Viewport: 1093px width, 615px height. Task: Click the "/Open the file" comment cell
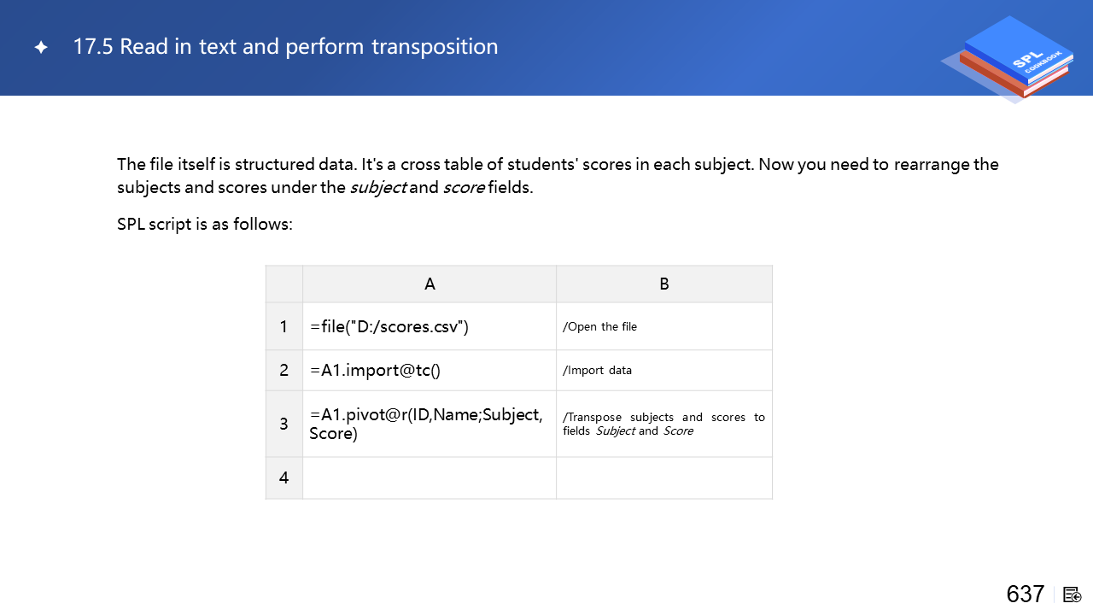point(664,326)
